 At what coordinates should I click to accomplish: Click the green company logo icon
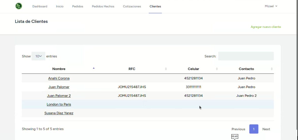pyautogui.click(x=18, y=6)
